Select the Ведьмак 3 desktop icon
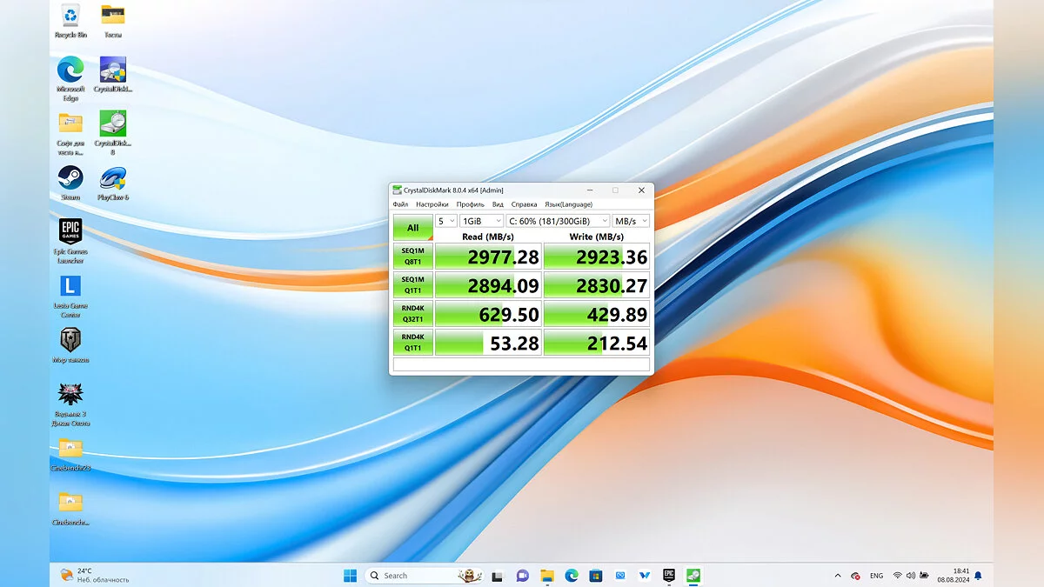Screen dimensions: 1044x587 pos(70,396)
